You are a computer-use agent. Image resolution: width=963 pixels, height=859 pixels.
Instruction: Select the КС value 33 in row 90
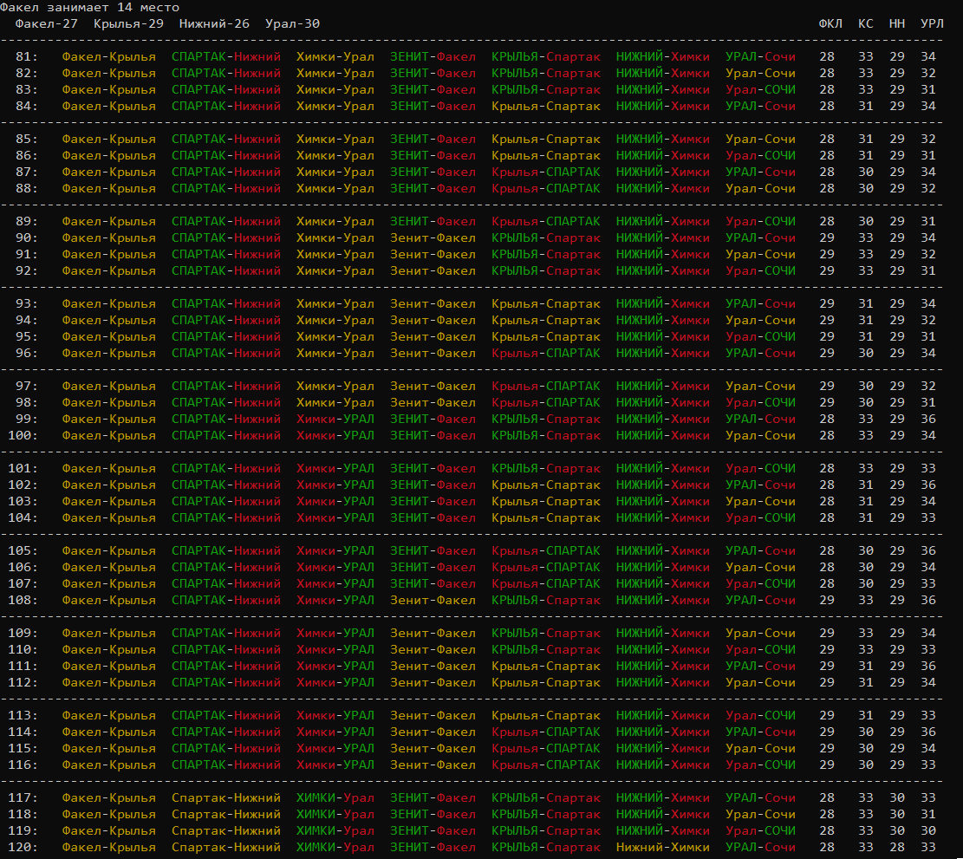tap(866, 239)
